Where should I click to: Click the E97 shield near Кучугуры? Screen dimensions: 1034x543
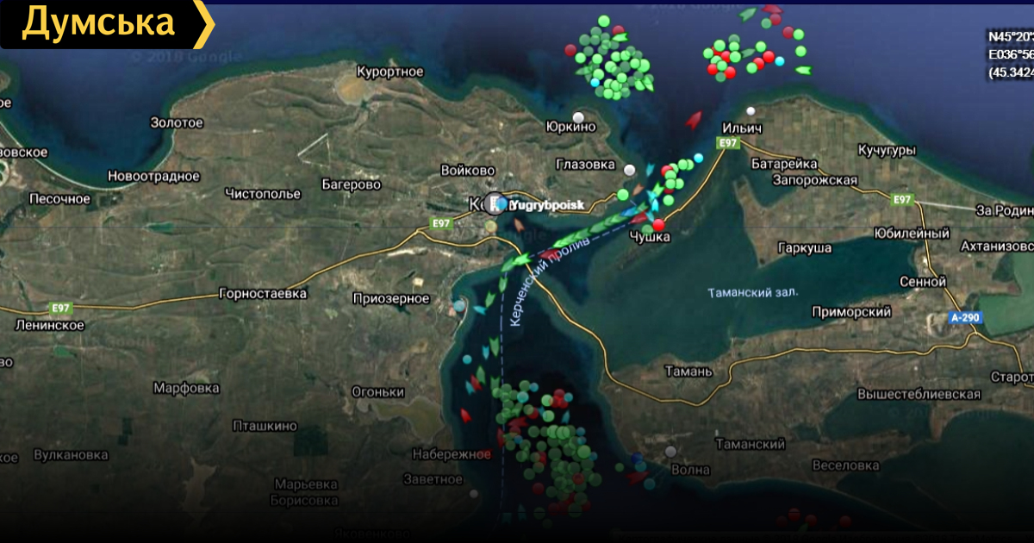click(902, 199)
